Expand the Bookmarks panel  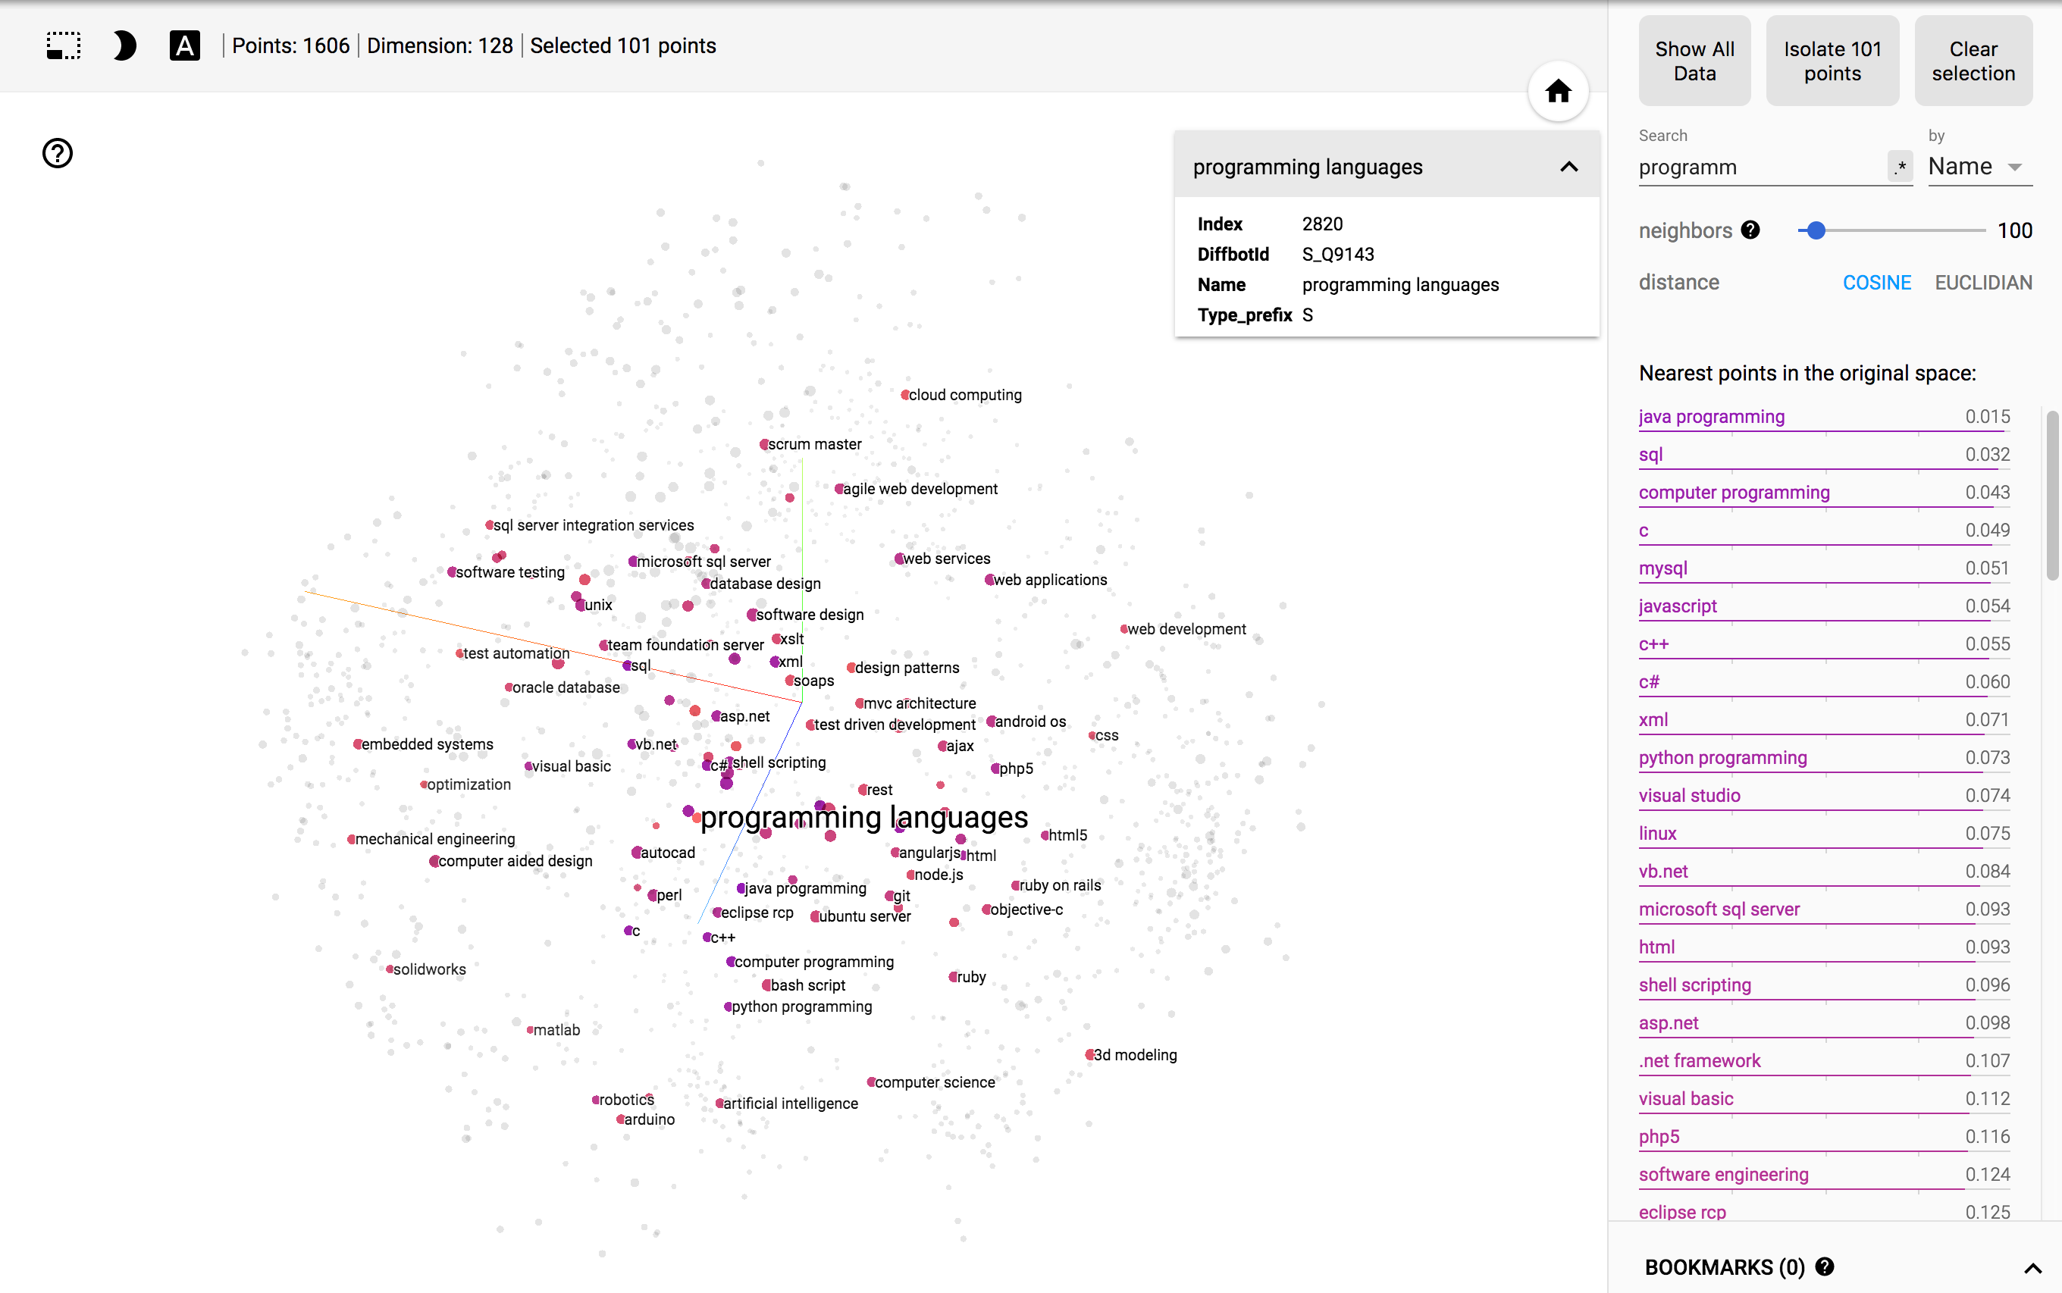coord(2032,1267)
